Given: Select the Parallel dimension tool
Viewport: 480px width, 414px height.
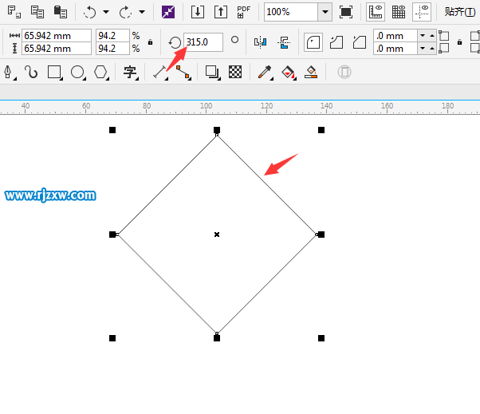Looking at the screenshot, I should click(159, 73).
